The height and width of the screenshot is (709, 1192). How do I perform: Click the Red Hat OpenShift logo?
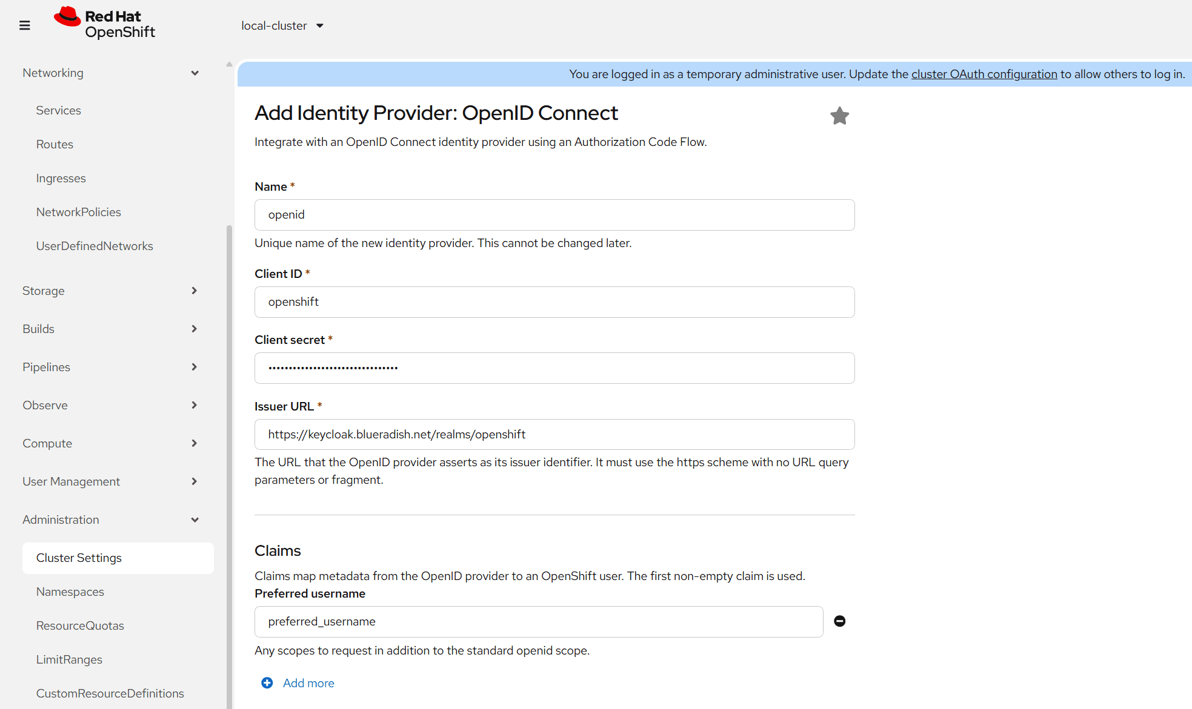click(104, 24)
